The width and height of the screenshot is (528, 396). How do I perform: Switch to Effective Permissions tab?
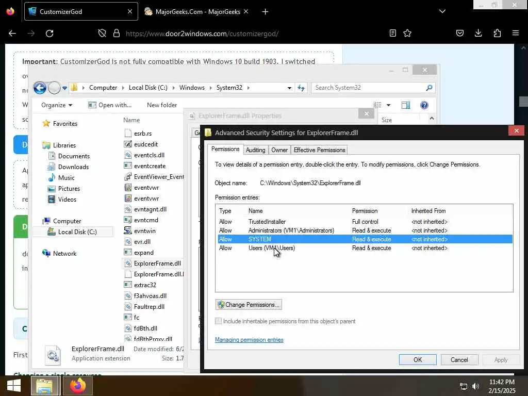click(319, 150)
